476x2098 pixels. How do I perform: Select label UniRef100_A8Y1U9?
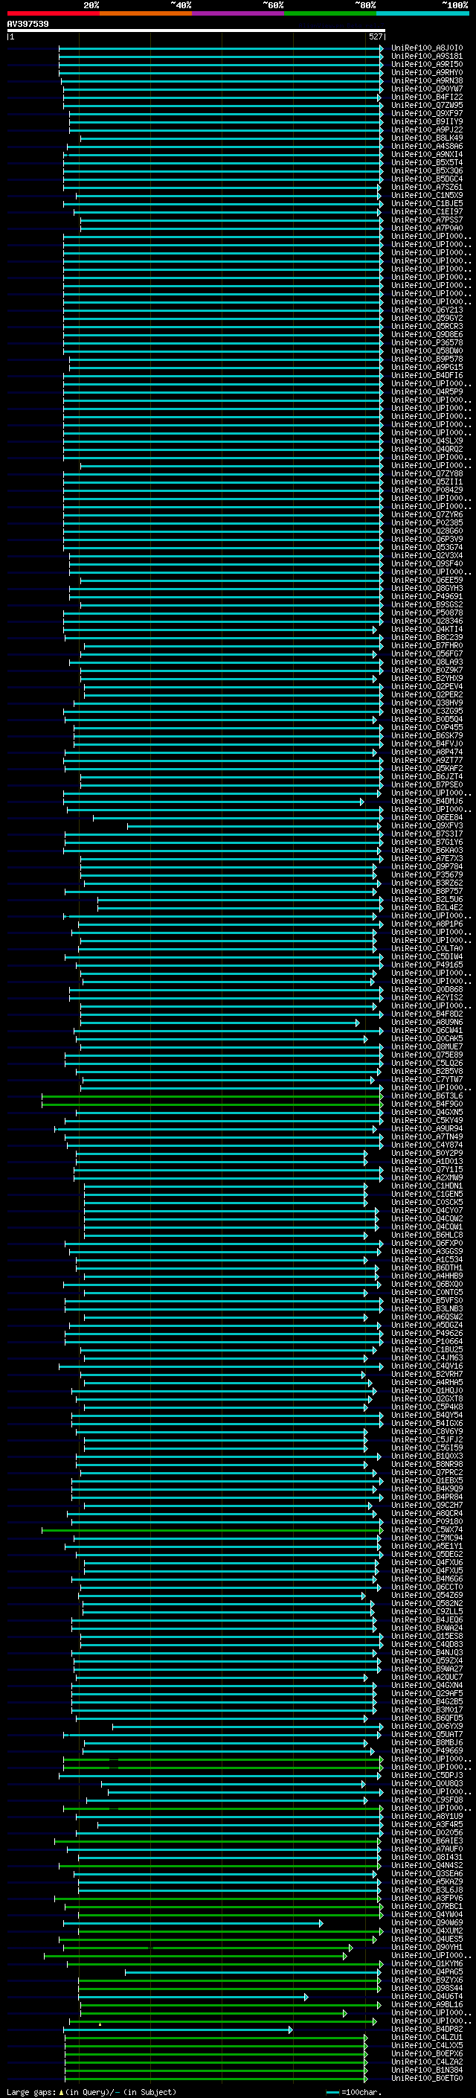tap(427, 1816)
